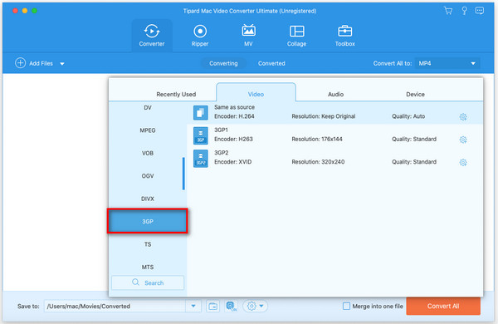Click the format Search field
This screenshot has width=498, height=324.
click(148, 282)
